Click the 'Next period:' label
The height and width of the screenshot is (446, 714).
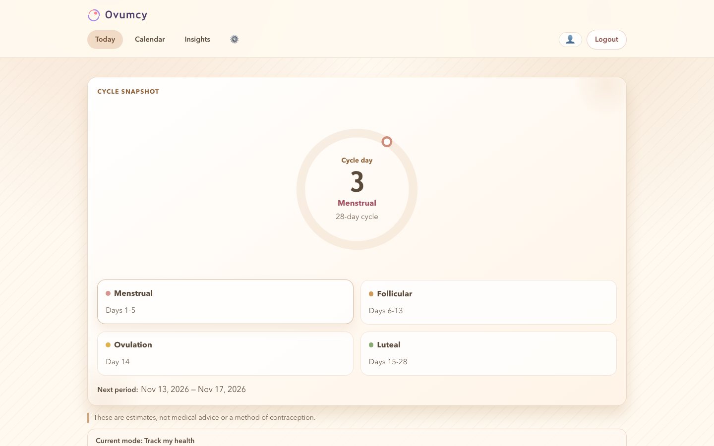pyautogui.click(x=118, y=390)
